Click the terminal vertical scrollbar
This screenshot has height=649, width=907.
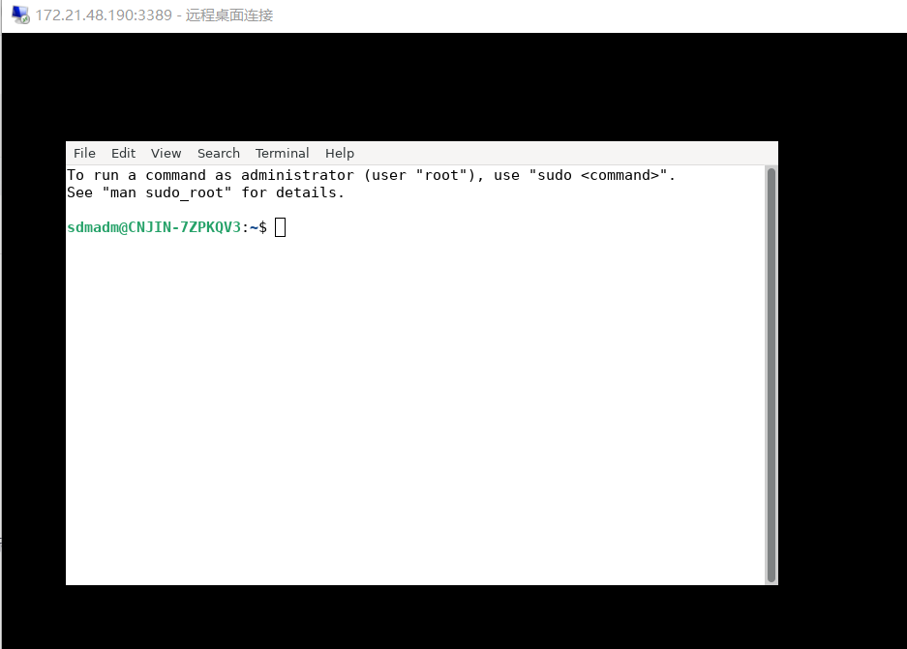coord(771,375)
